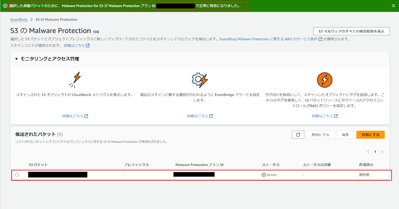Click the CloudWatch metrics lightning icon
Image resolution: width=399 pixels, height=209 pixels.
tap(75, 80)
